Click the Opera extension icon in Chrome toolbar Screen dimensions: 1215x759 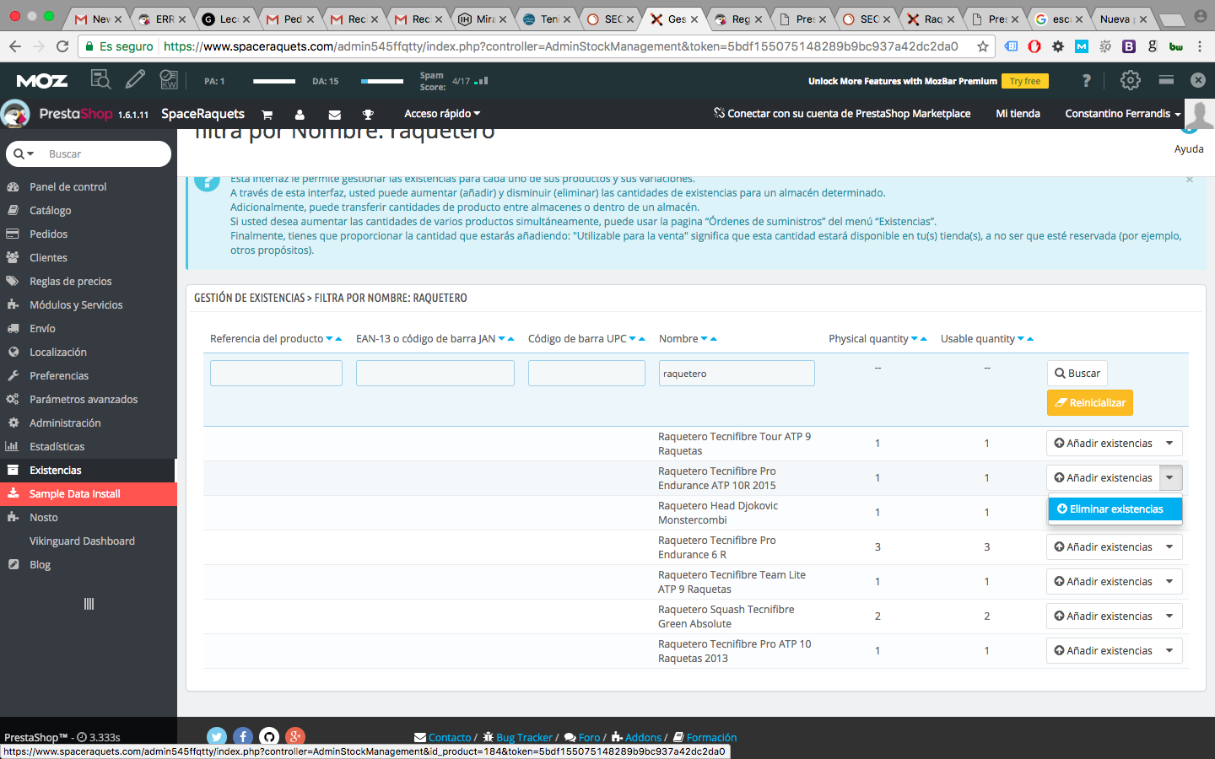click(x=1034, y=46)
